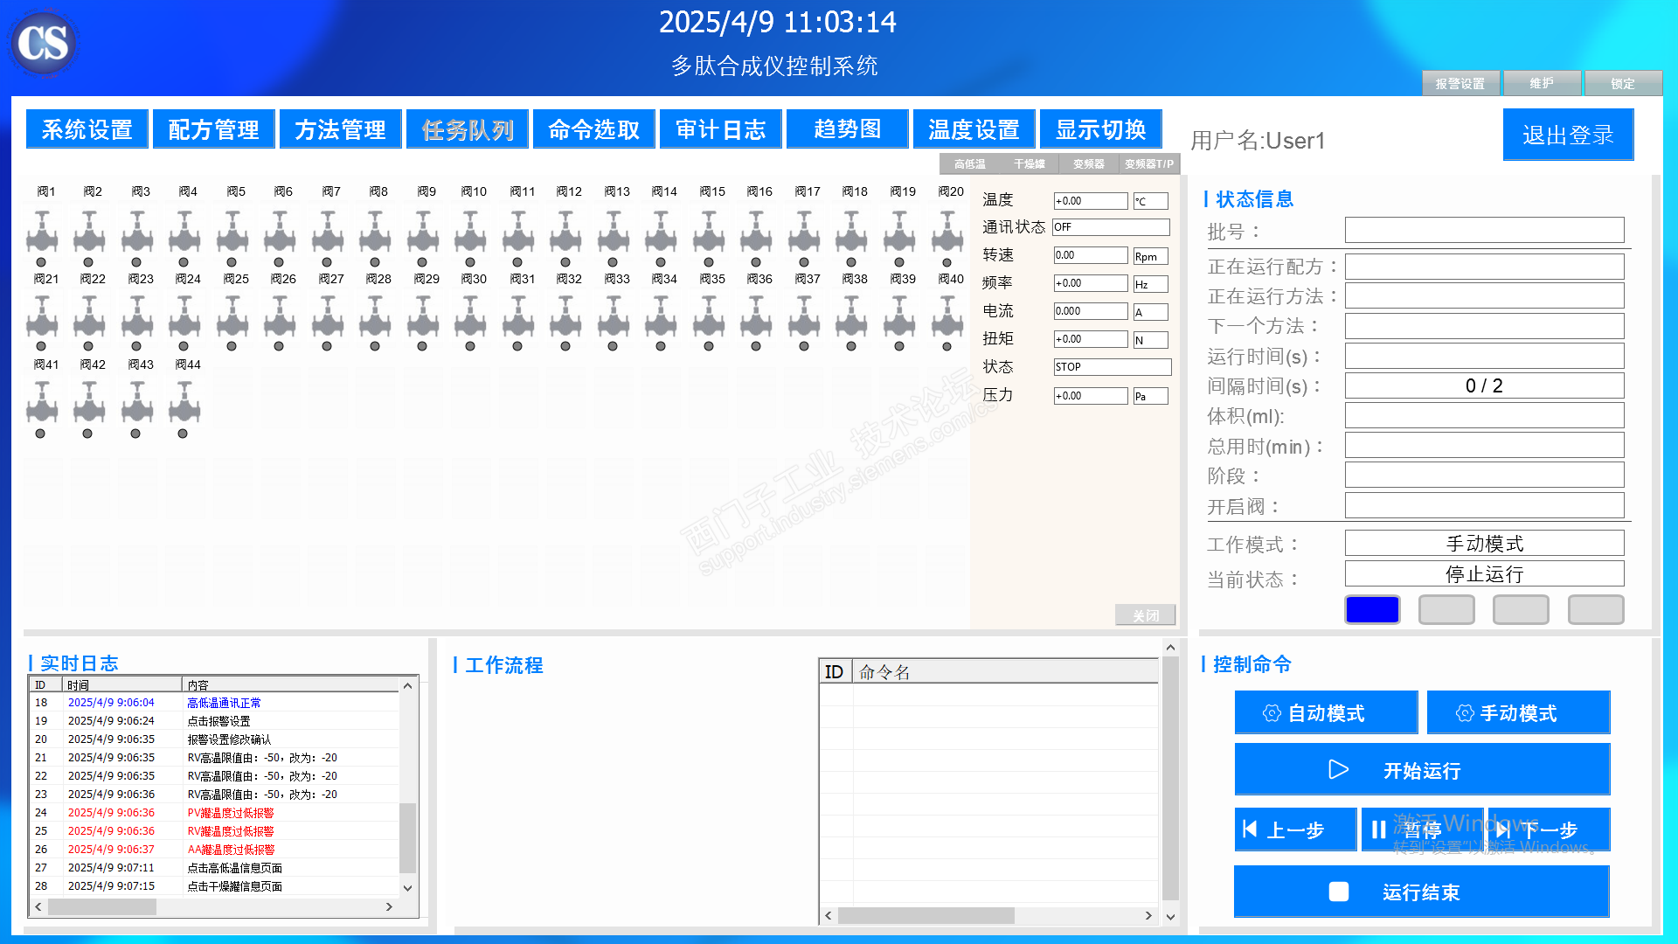
Task: Open the 趋势图 trend chart tab
Action: tap(847, 129)
